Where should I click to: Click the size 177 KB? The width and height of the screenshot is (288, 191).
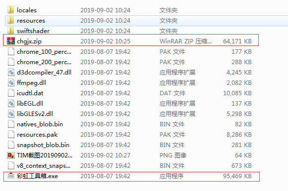point(241,52)
